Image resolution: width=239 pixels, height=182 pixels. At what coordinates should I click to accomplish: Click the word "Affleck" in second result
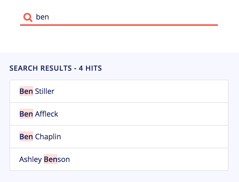coord(46,114)
